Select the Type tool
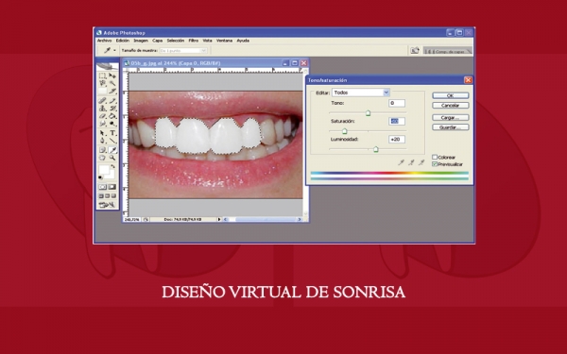The height and width of the screenshot is (354, 567). pos(112,133)
